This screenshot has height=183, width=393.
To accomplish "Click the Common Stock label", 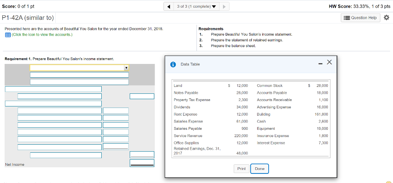I will pos(270,85).
